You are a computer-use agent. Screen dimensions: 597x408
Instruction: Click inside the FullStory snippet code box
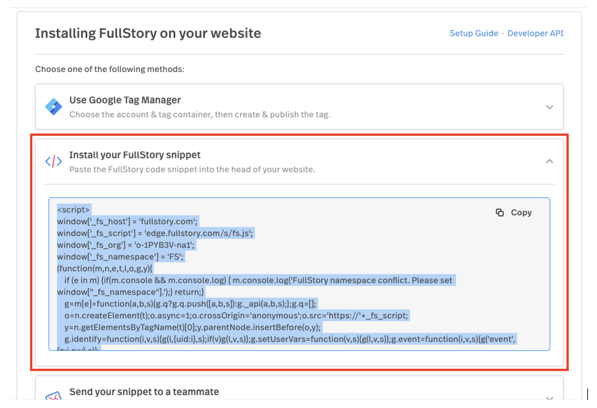[x=299, y=274]
